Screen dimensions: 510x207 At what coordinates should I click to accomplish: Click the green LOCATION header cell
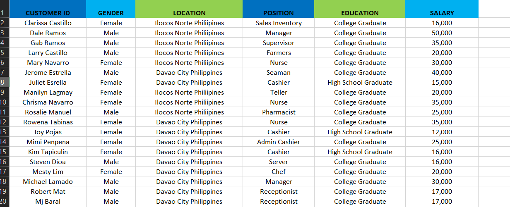pyautogui.click(x=189, y=13)
